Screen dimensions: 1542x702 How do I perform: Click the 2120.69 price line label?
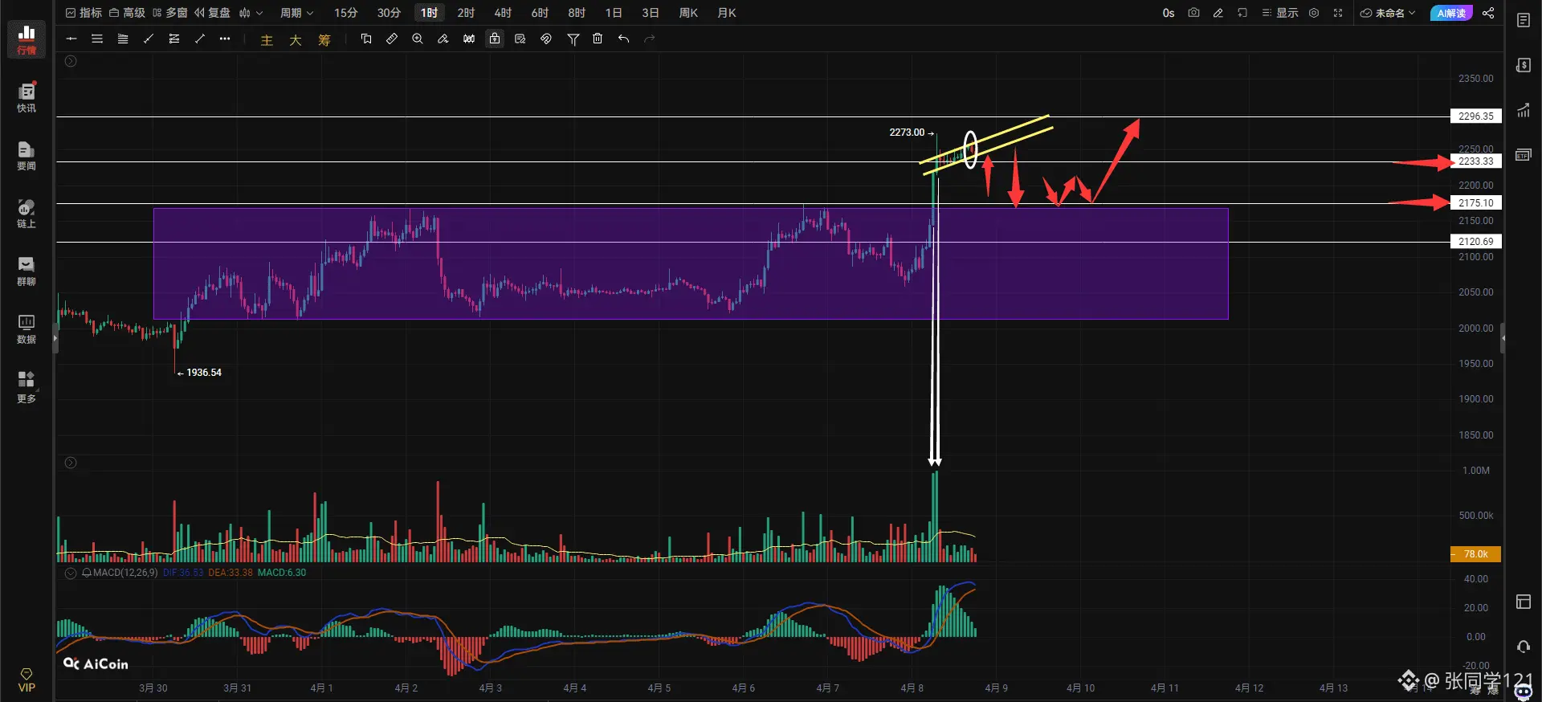point(1476,242)
